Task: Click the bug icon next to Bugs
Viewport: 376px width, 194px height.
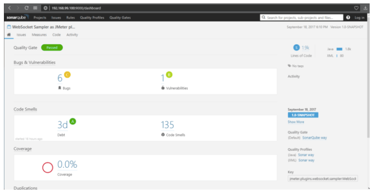Action: (59, 88)
